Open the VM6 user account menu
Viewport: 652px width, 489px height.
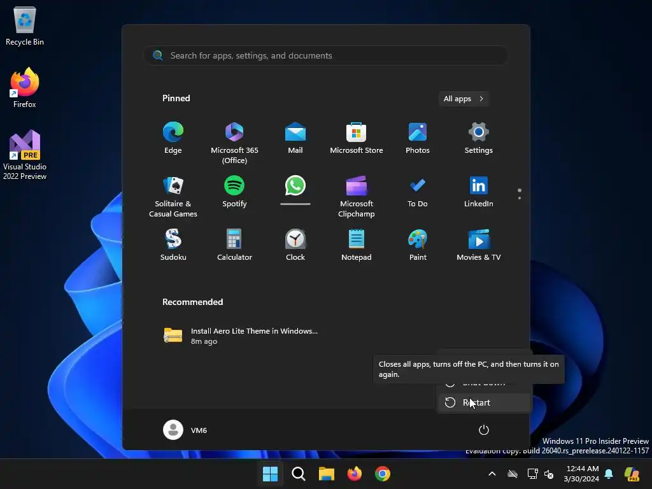coord(185,430)
